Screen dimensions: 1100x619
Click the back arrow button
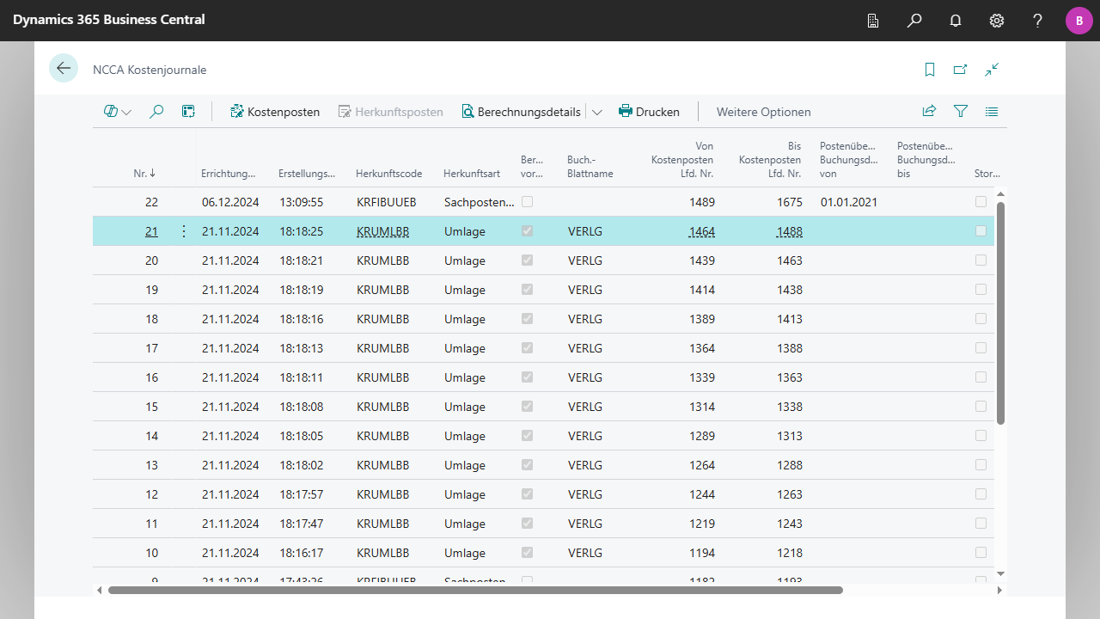click(64, 68)
